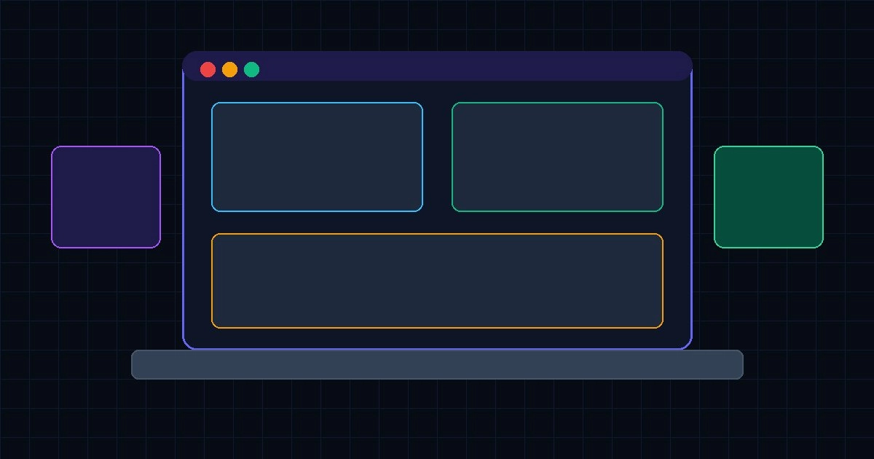Select the wide orange-outlined panel
Viewport: 874px width, 459px height.
tap(437, 280)
